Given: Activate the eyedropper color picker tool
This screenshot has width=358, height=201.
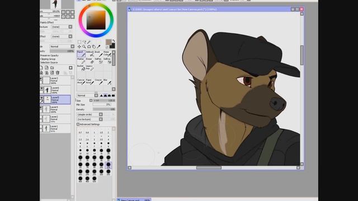Looking at the screenshot, I should [98, 47].
